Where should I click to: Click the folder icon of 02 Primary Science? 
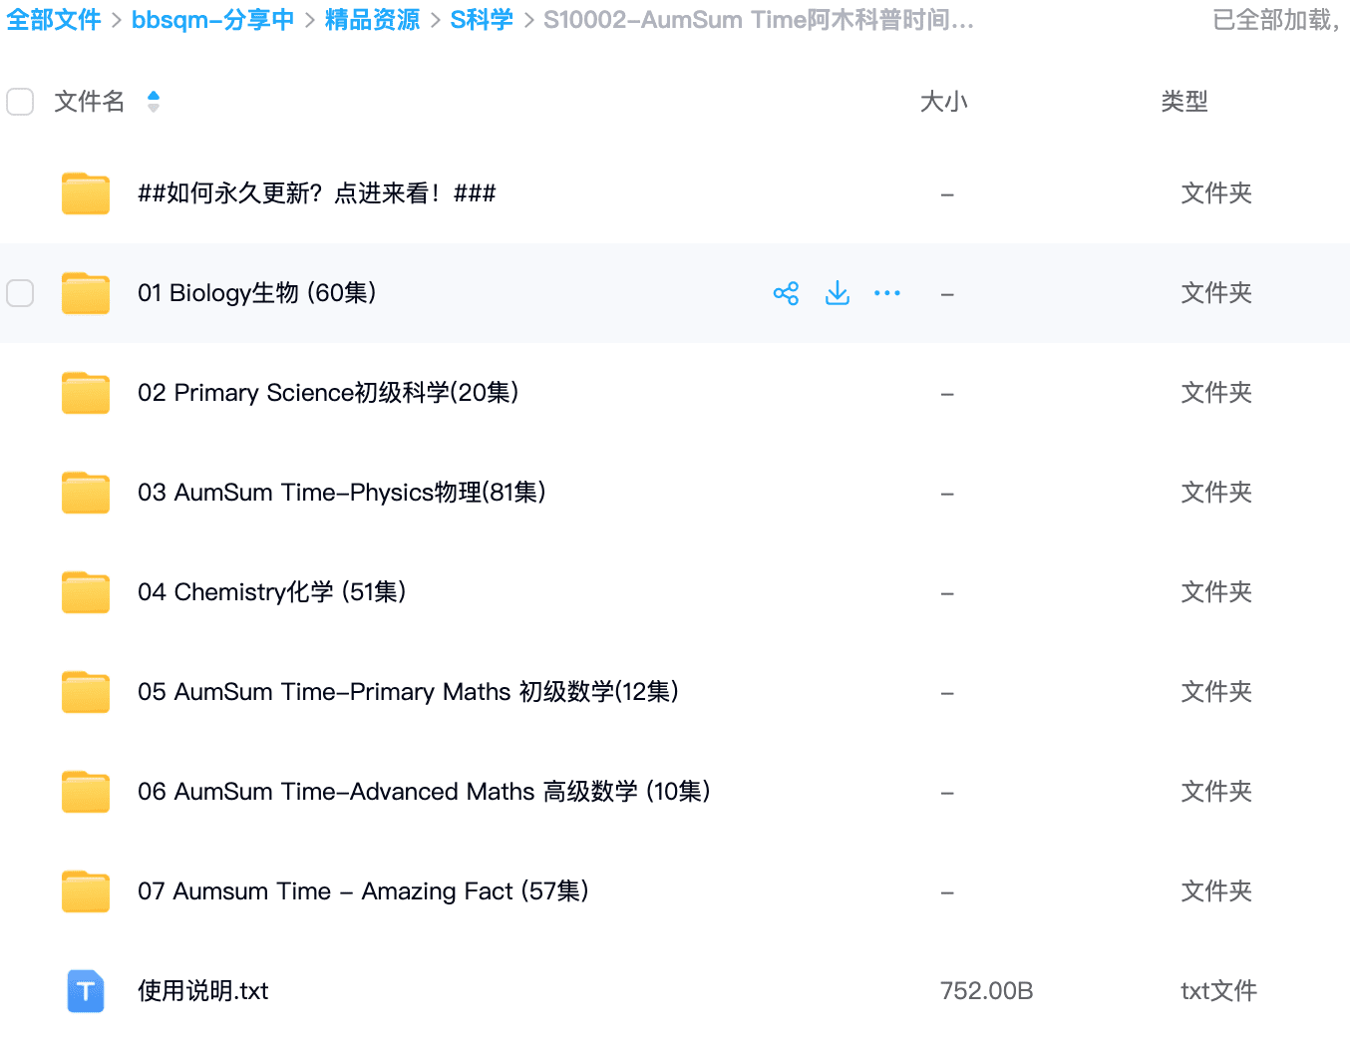(86, 392)
